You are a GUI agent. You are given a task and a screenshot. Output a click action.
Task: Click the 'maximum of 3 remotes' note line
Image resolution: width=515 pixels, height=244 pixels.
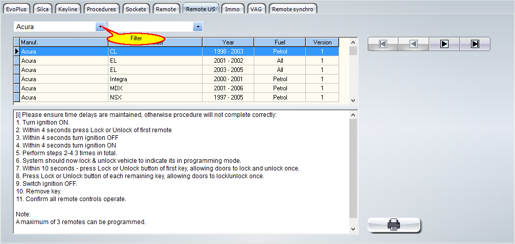tap(81, 222)
